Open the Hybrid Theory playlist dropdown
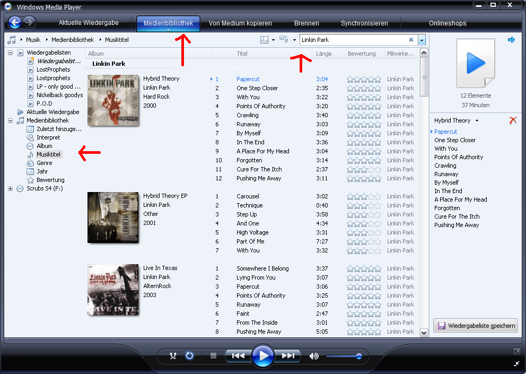This screenshot has height=374, width=526. (x=477, y=121)
